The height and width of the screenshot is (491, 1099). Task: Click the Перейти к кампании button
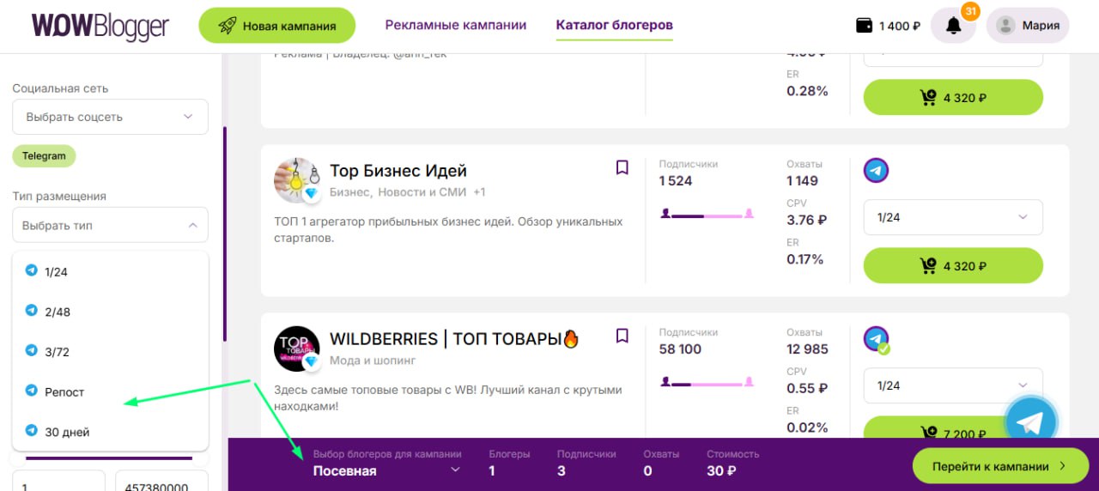point(999,466)
